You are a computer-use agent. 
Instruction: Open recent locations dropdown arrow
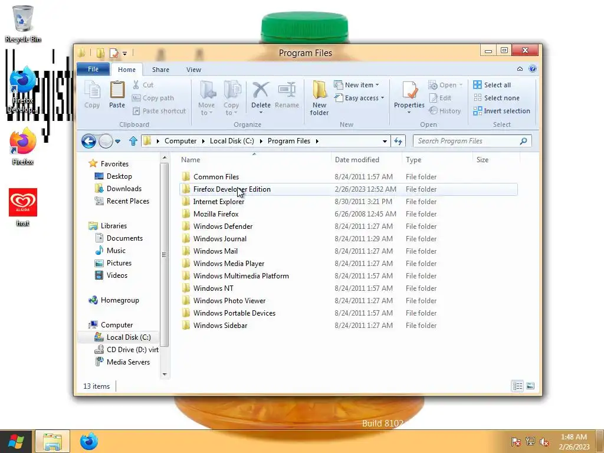(117, 142)
